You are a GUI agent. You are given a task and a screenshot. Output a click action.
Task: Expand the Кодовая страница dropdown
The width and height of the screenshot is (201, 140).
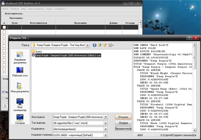pos(106,135)
